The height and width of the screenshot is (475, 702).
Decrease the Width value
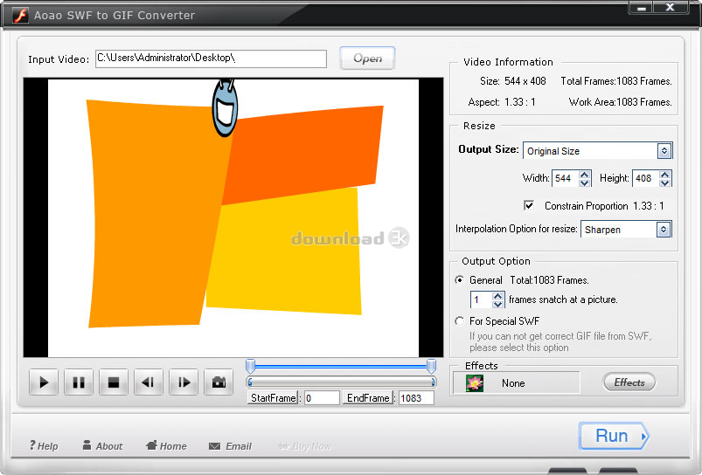pyautogui.click(x=584, y=182)
